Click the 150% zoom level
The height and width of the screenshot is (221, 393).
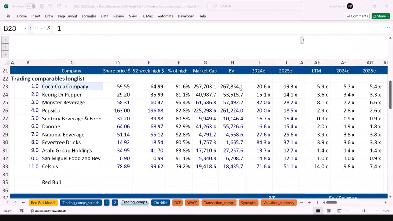[x=386, y=211]
